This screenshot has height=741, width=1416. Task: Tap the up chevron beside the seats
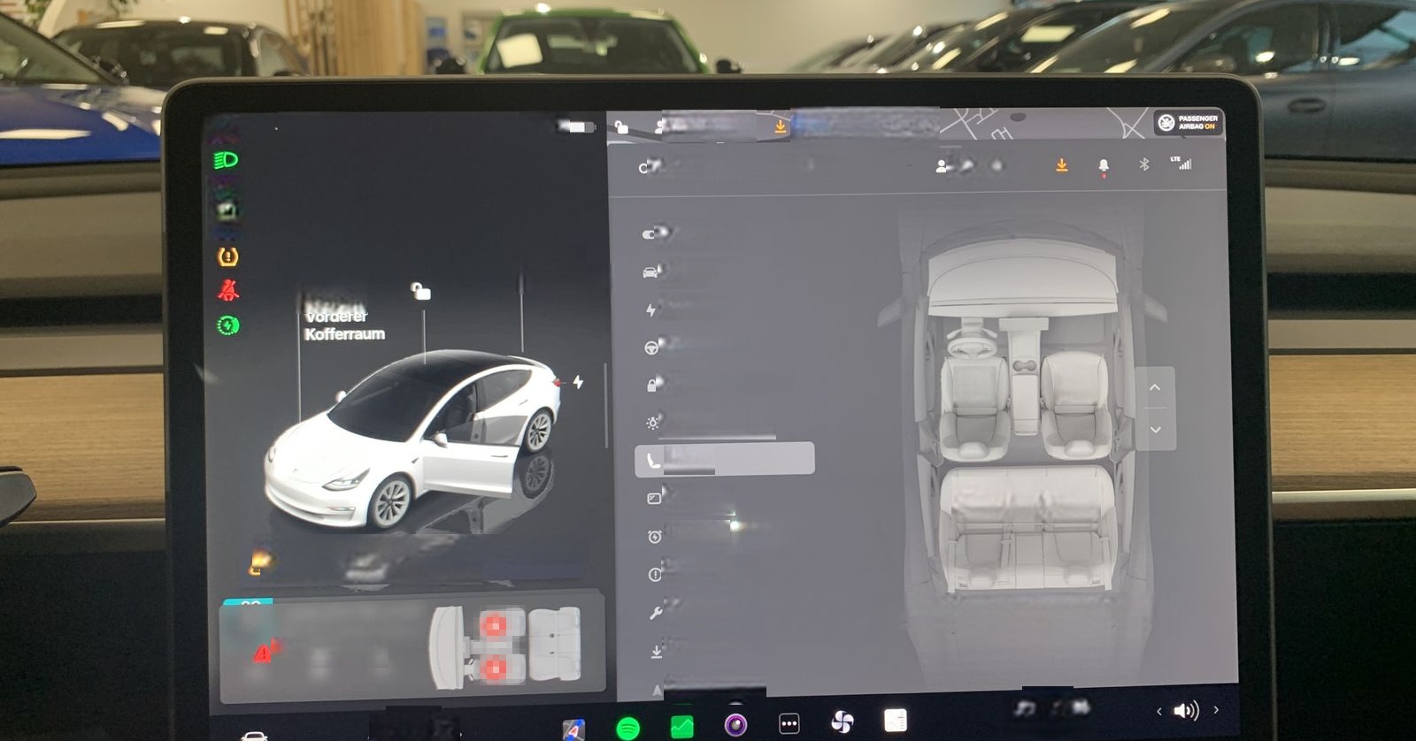[x=1155, y=387]
